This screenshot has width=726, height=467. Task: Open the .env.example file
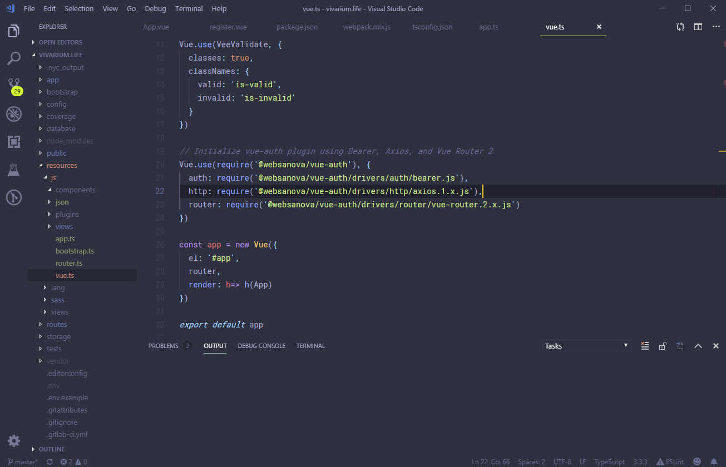(67, 398)
